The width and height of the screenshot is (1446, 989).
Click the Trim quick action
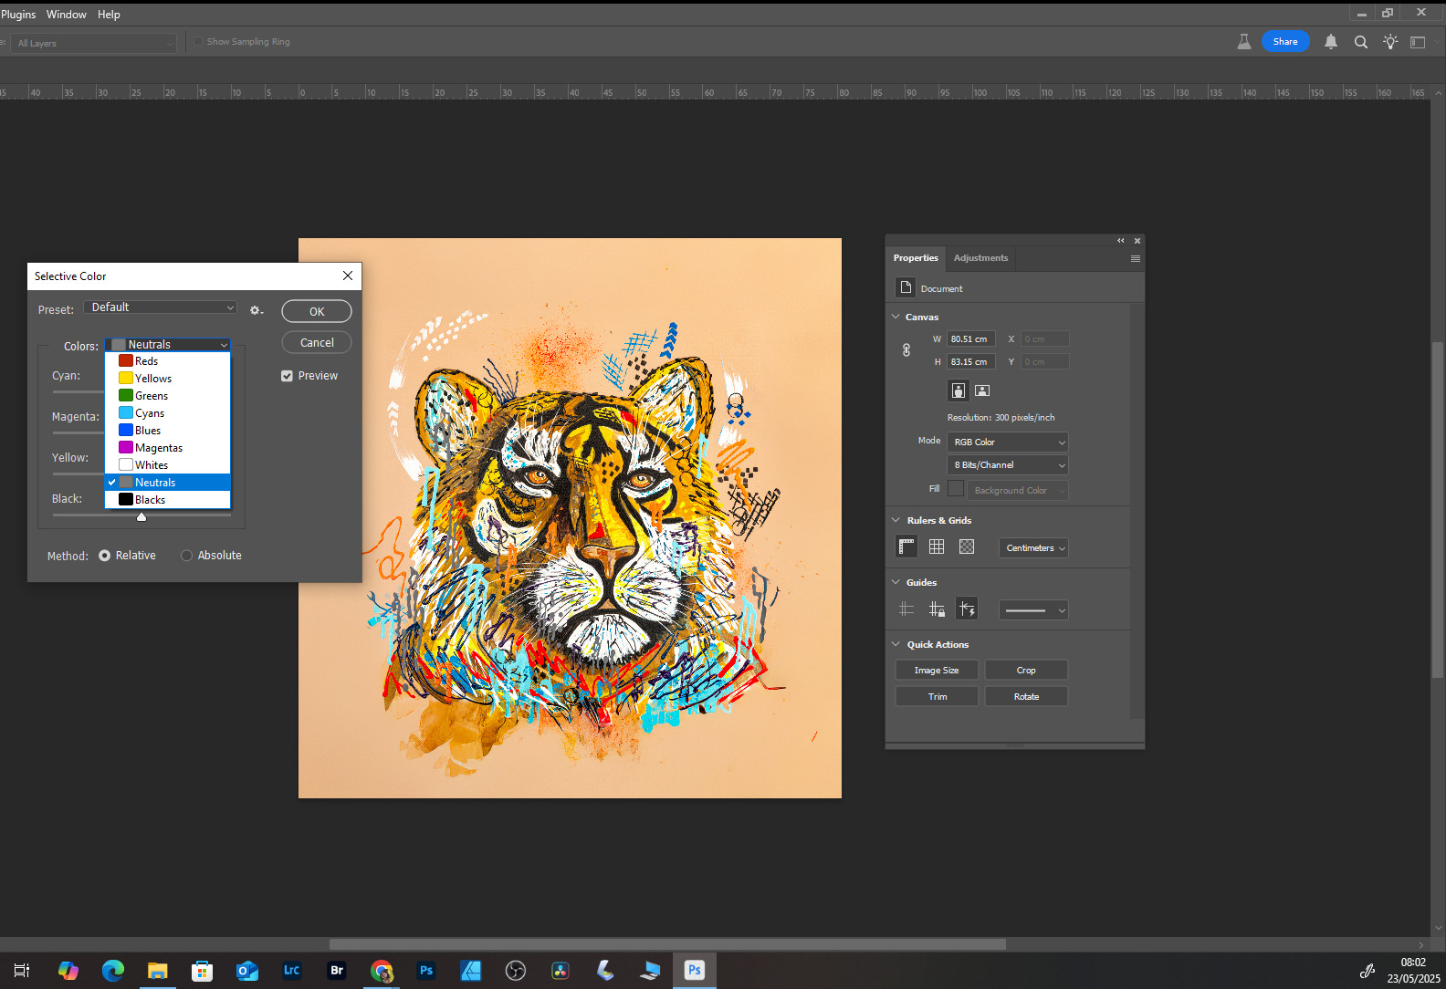click(937, 697)
